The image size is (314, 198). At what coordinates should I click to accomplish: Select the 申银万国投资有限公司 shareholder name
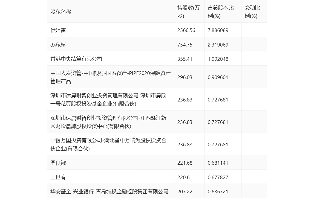pyautogui.click(x=108, y=144)
